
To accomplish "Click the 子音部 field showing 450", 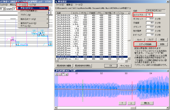I will (x=150, y=23).
